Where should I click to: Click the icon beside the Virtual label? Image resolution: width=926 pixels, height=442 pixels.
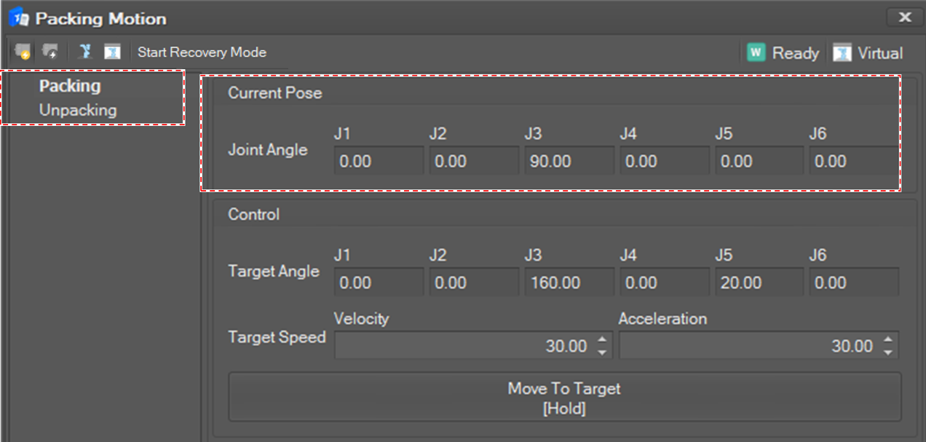point(842,53)
